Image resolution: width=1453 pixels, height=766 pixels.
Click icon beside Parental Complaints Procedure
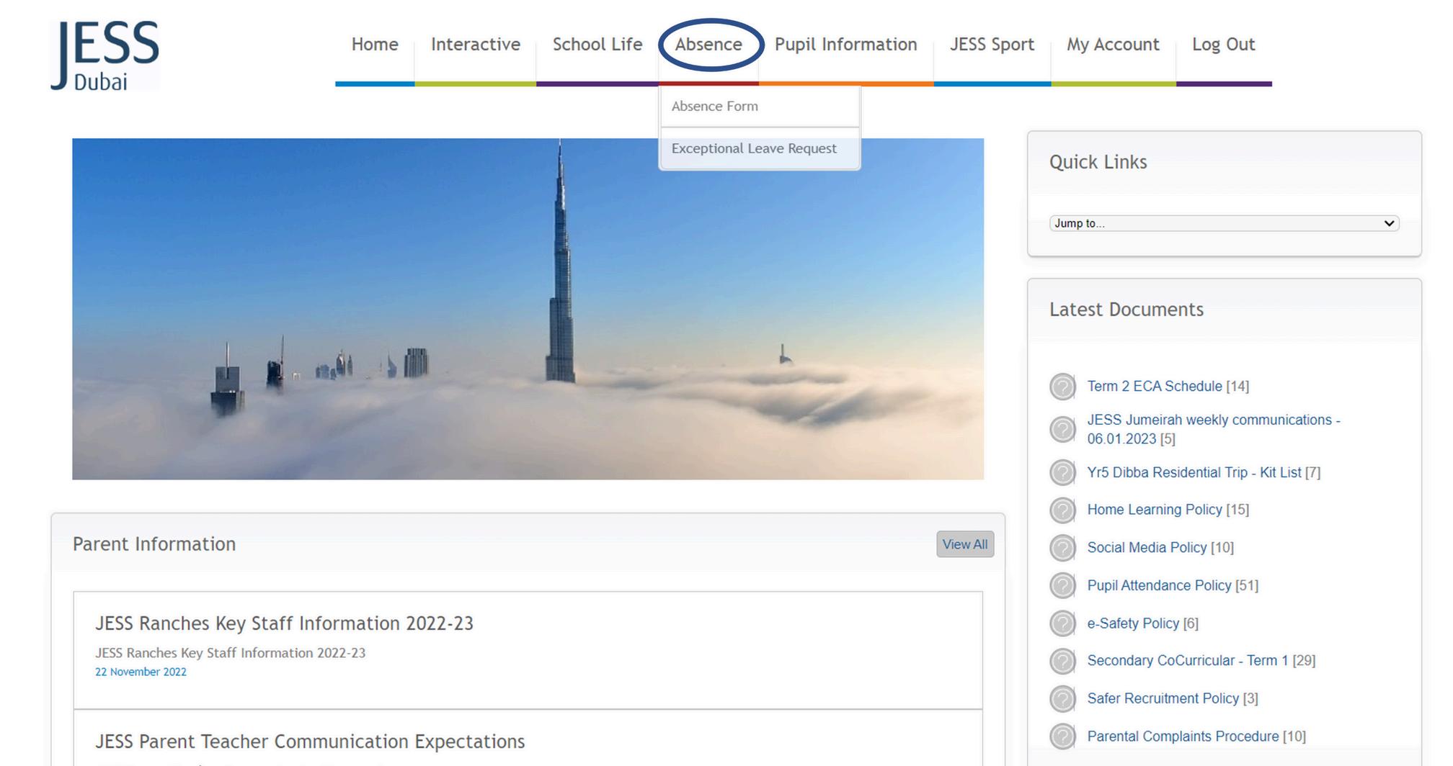1062,736
